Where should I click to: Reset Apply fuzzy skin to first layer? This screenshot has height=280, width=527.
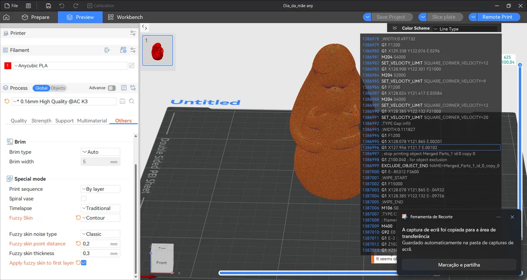click(x=78, y=263)
